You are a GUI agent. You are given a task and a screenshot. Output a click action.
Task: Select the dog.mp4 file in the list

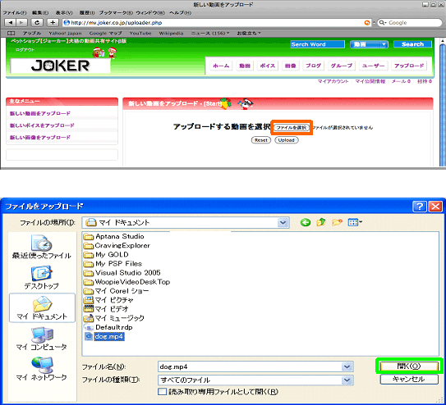click(x=104, y=337)
